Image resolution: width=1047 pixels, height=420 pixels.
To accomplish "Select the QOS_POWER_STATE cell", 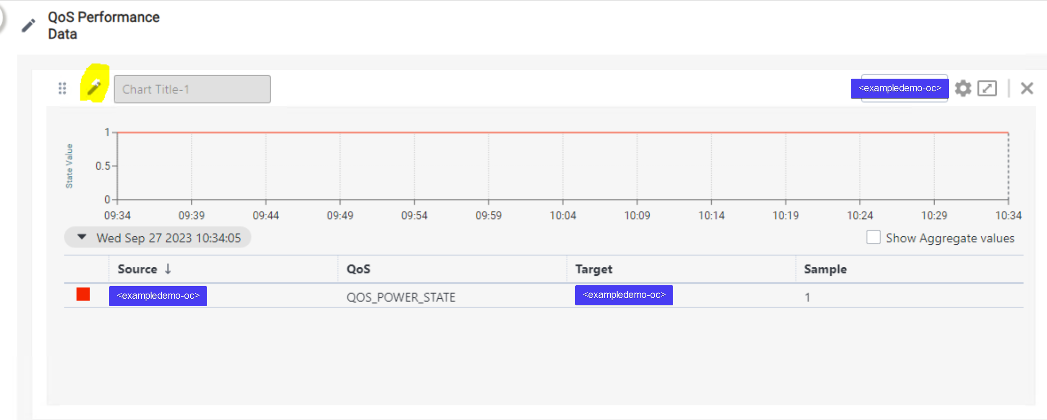I will coord(401,297).
